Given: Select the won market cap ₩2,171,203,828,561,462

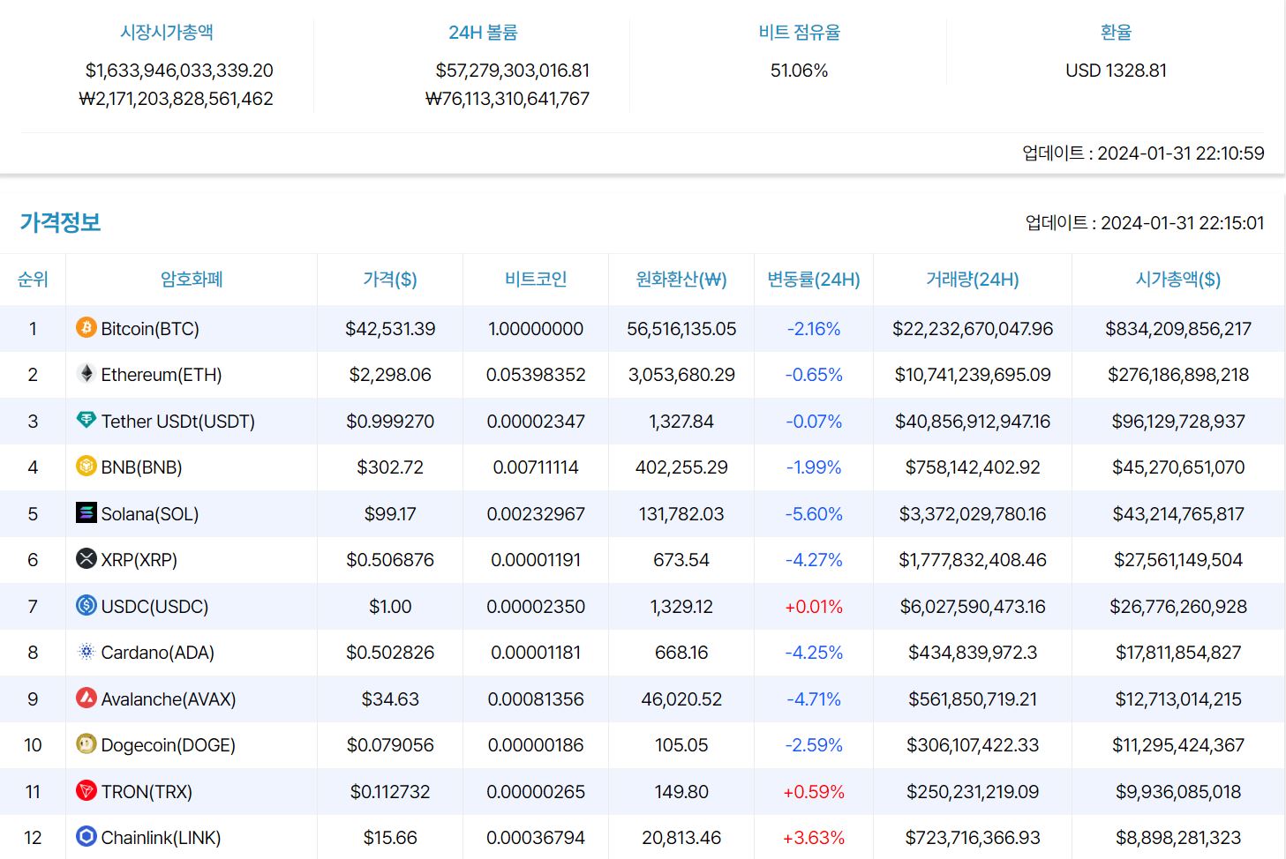Looking at the screenshot, I should (176, 99).
